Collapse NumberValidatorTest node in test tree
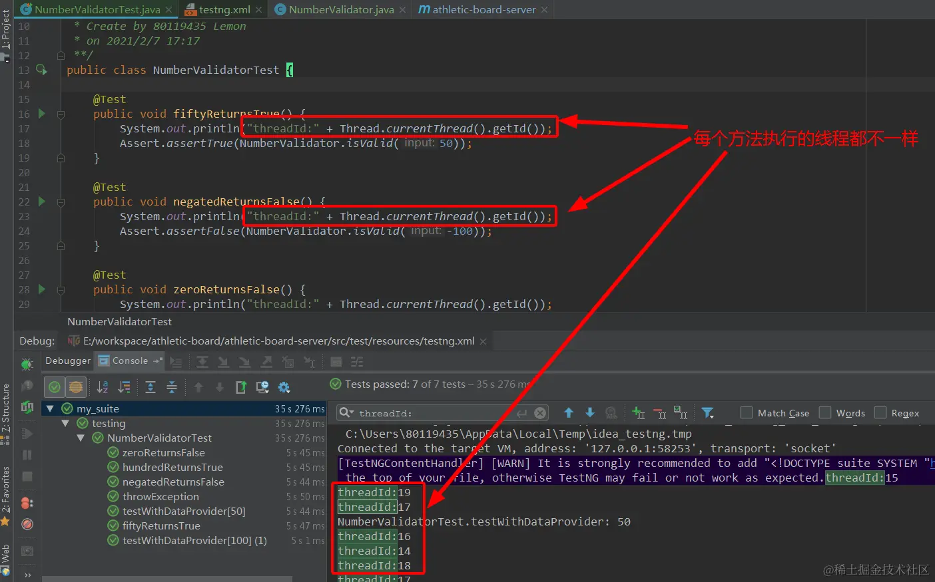935x582 pixels. pos(81,438)
